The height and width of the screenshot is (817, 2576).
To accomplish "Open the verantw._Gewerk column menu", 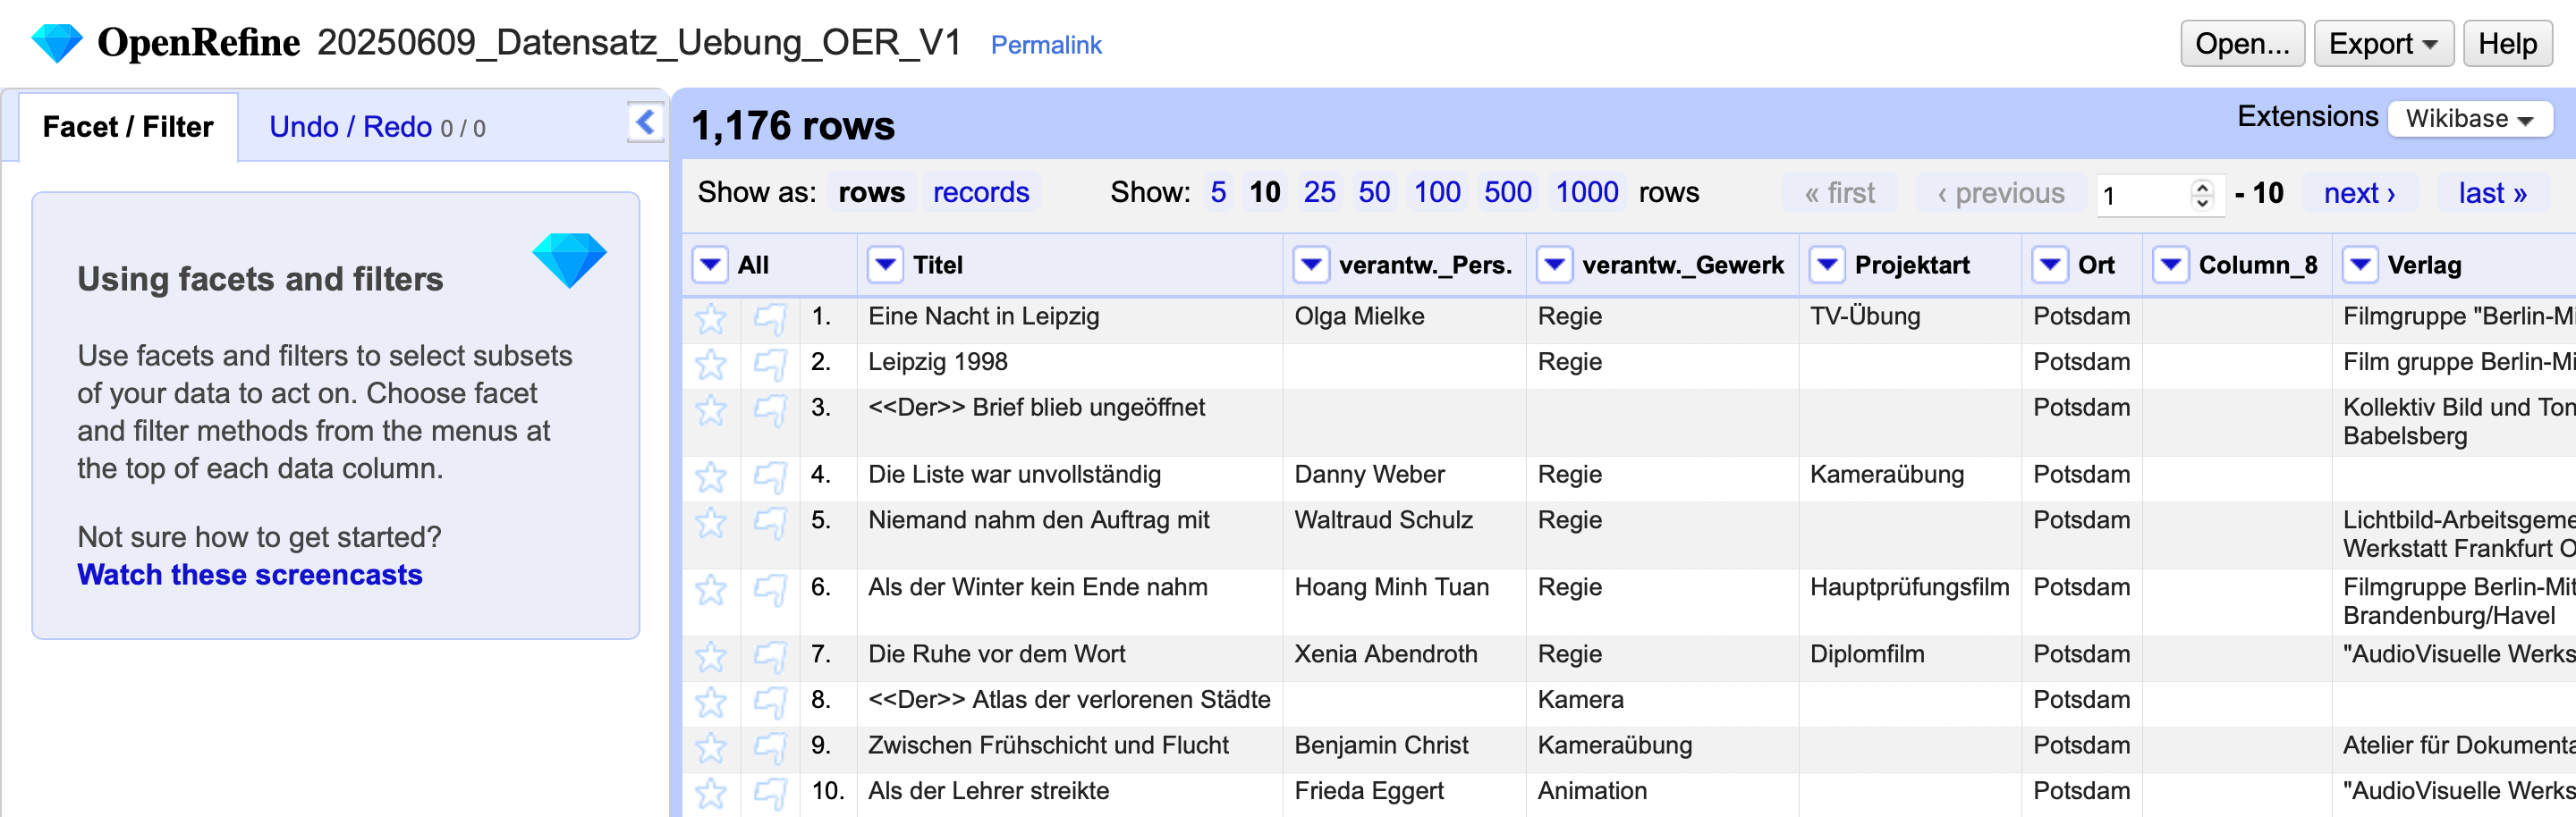I will click(1554, 265).
